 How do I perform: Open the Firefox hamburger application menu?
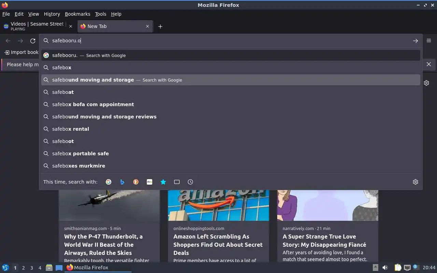[429, 41]
